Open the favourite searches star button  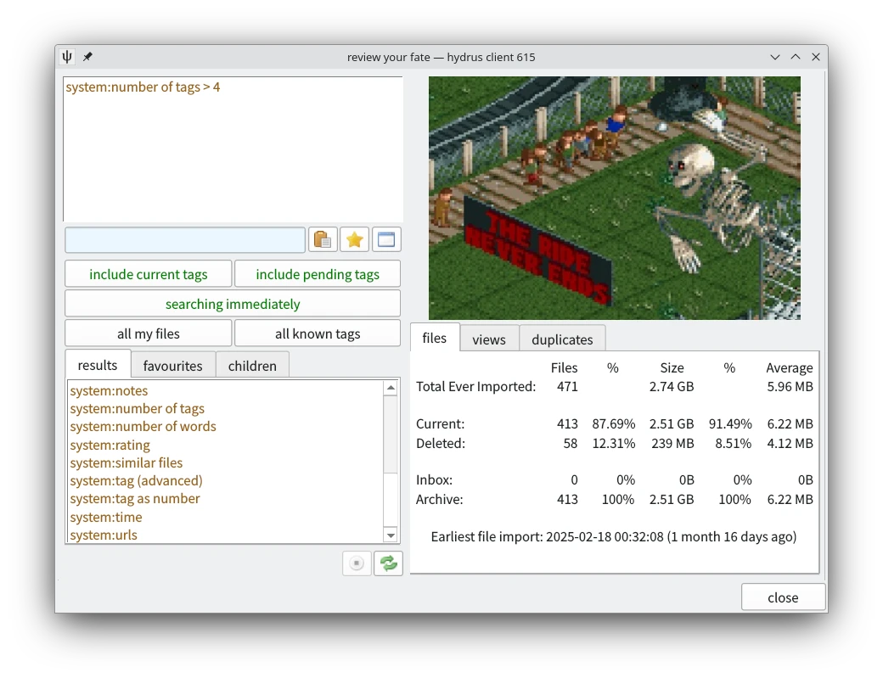point(355,240)
